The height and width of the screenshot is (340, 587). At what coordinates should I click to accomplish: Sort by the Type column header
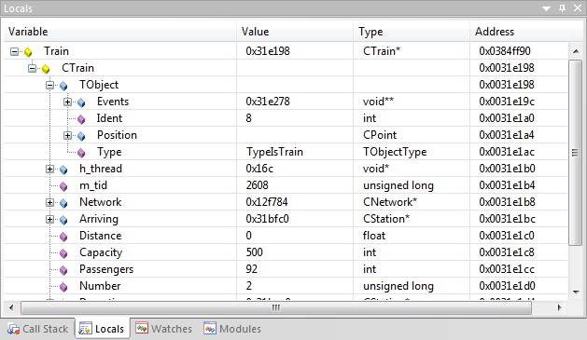point(412,32)
